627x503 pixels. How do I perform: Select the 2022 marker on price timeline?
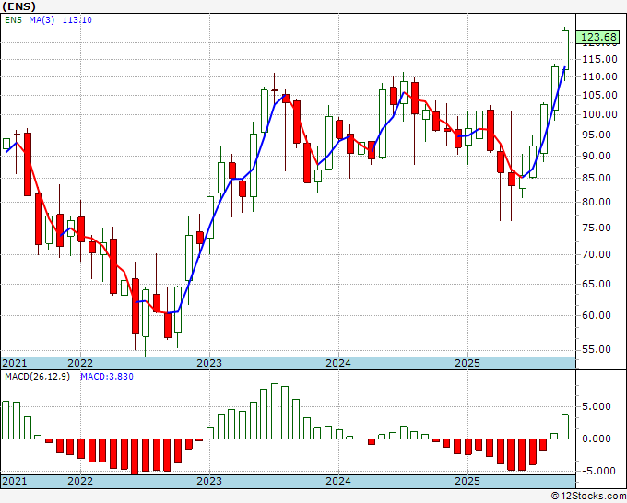(x=80, y=363)
